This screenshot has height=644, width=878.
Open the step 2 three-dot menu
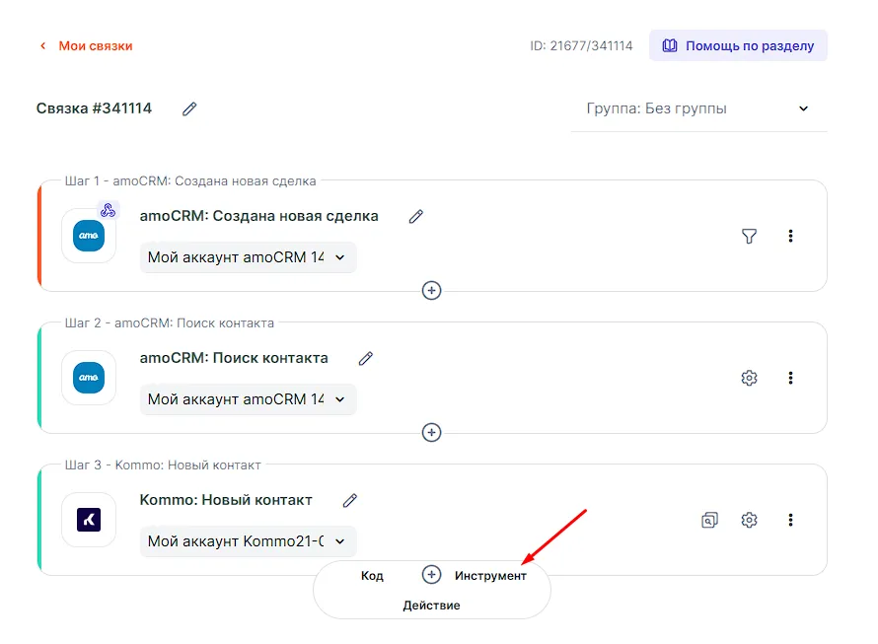pyautogui.click(x=790, y=378)
